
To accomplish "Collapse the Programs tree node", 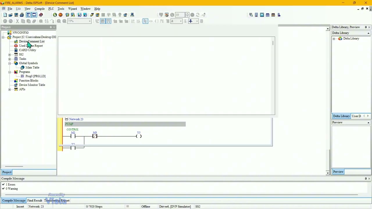I will coord(10,72).
